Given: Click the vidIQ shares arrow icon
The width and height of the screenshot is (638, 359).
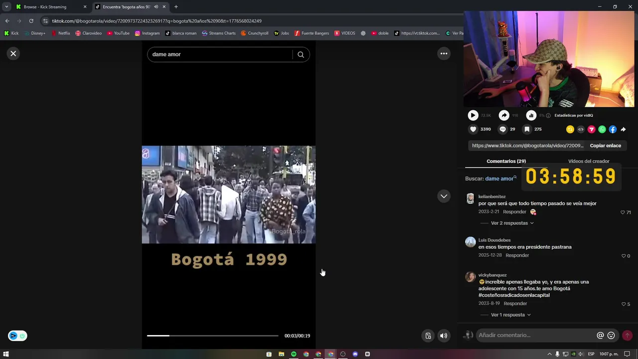Looking at the screenshot, I should 504,115.
